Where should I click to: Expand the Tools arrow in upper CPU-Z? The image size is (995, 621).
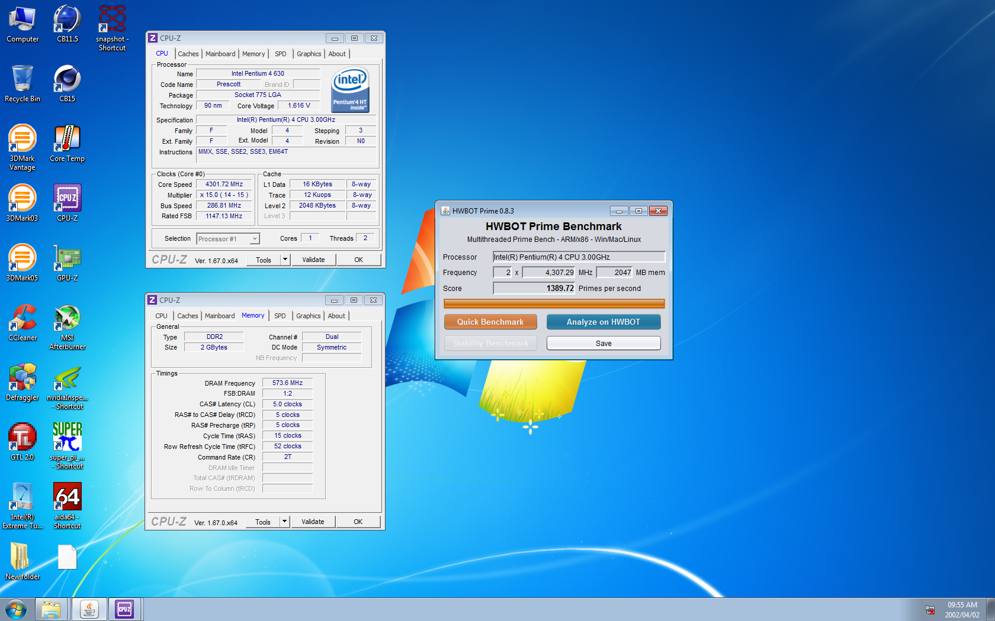285,260
